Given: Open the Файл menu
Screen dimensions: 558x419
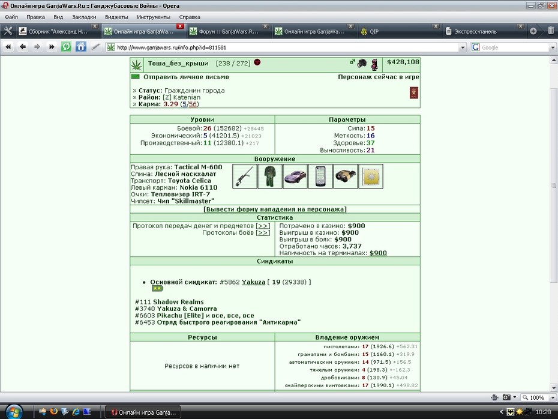Looking at the screenshot, I should point(11,17).
